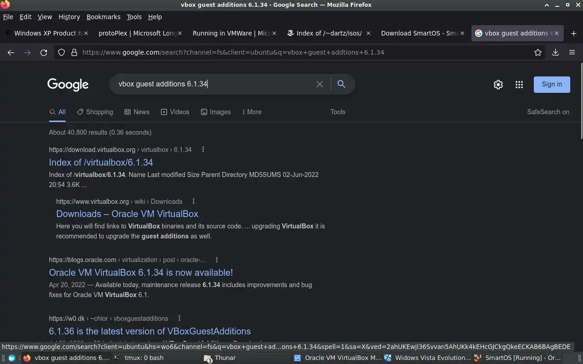Viewport: 583px width, 364px height.
Task: Open options for blogs.oracle.com result
Action: point(217,260)
